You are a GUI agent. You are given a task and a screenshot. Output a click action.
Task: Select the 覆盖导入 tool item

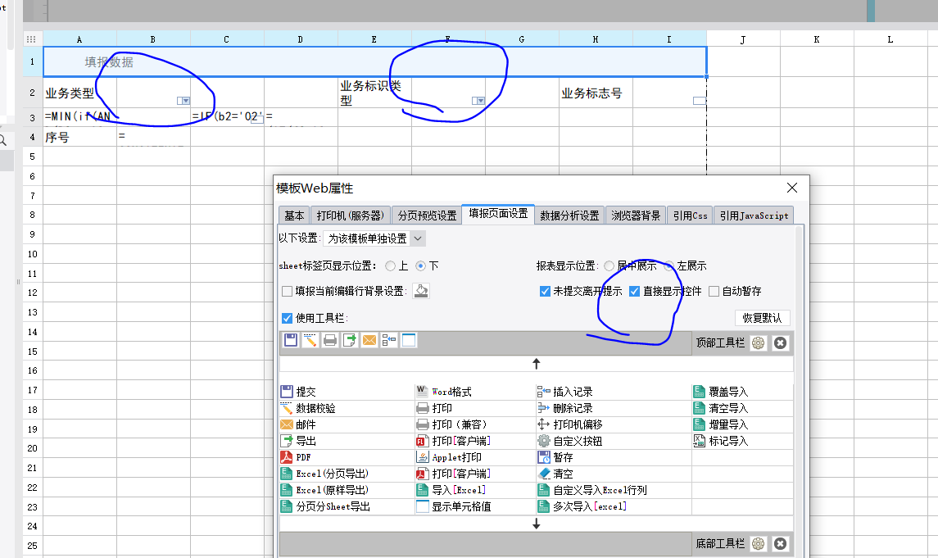(721, 392)
